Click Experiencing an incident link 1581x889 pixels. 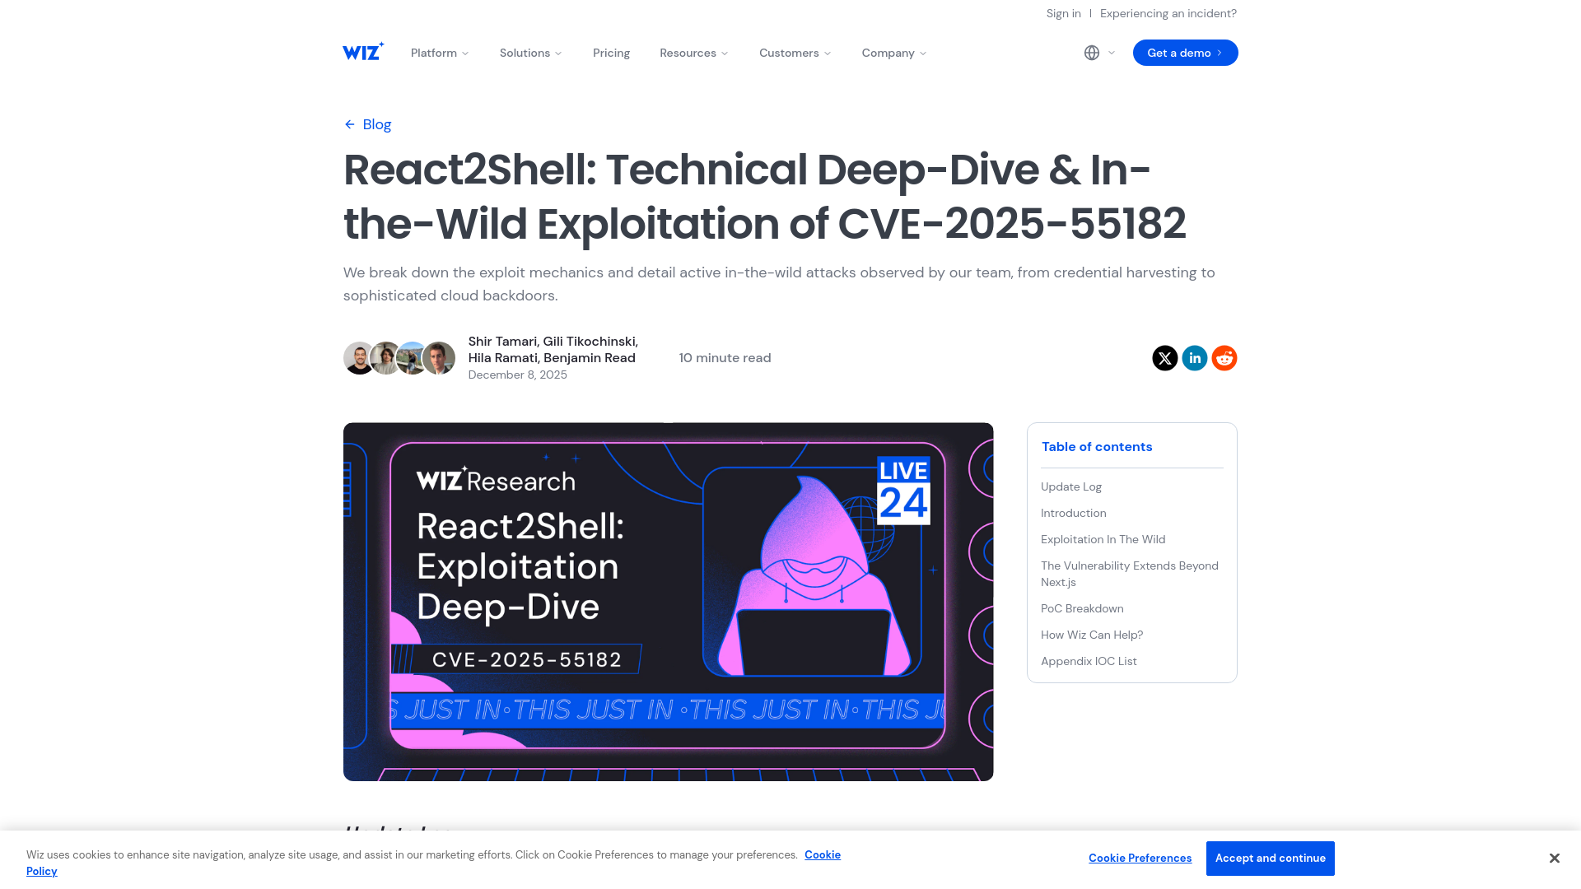coord(1168,13)
